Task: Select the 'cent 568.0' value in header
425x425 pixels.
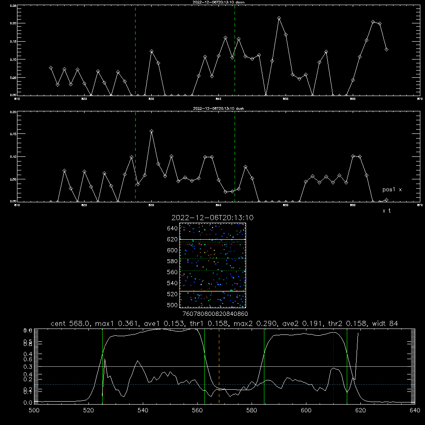Action: pyautogui.click(x=70, y=323)
